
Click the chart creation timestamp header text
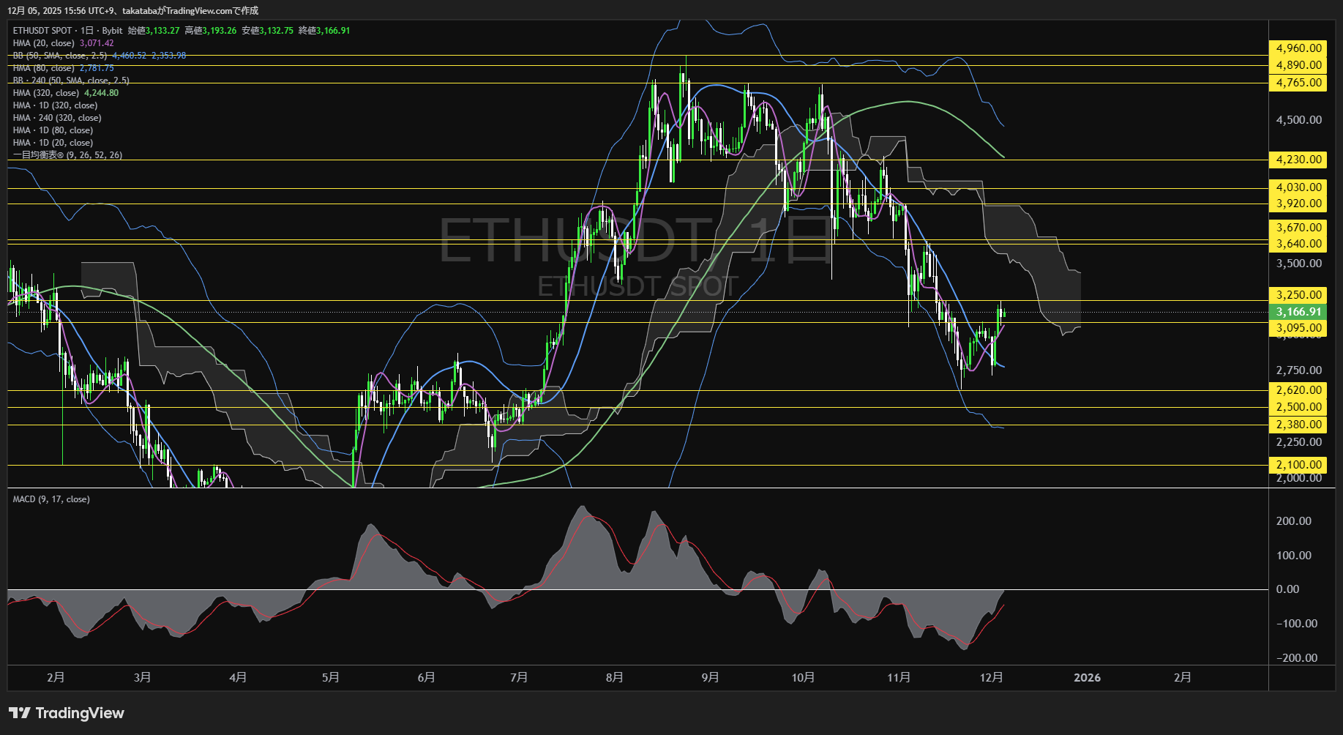[x=133, y=11]
